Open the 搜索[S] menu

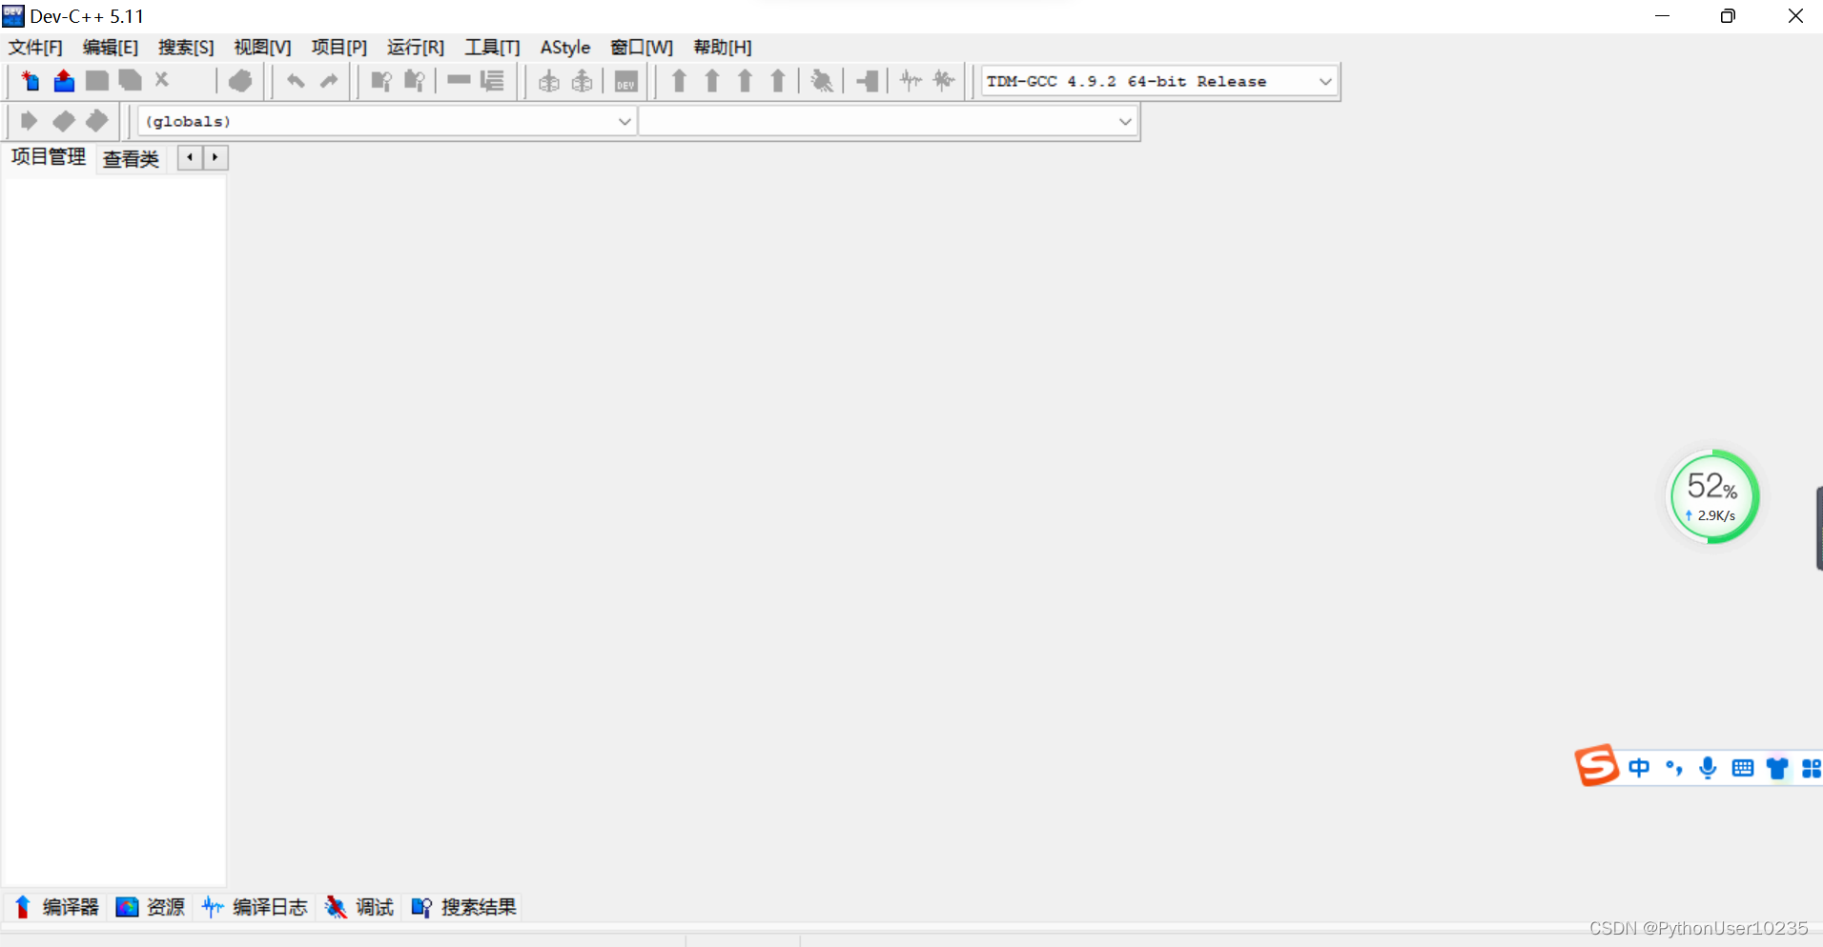point(186,48)
